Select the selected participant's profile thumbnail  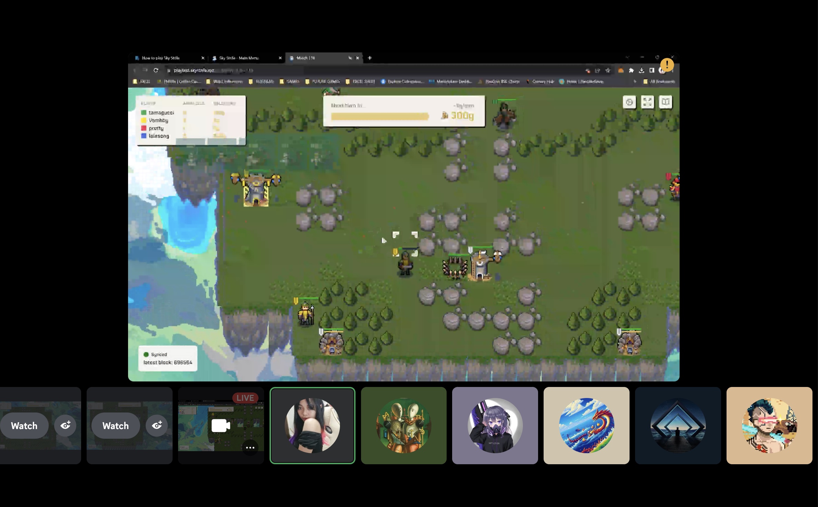pyautogui.click(x=312, y=426)
